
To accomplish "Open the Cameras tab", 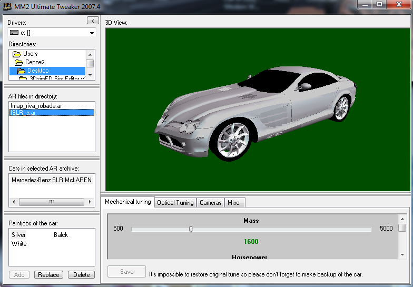I will click(210, 203).
